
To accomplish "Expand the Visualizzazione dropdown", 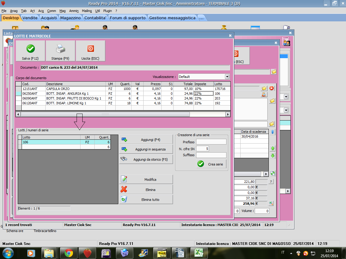I will coord(227,77).
